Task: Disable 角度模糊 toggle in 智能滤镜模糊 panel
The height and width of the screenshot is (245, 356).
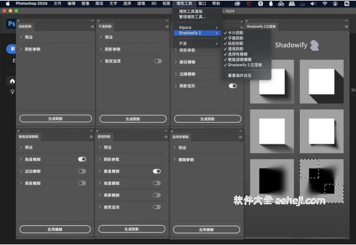Action: click(82, 159)
